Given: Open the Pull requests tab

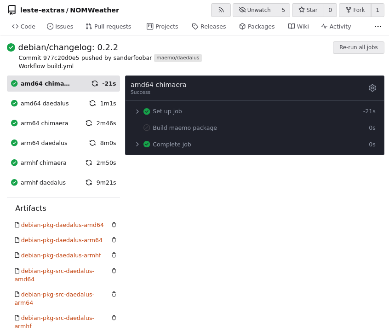Looking at the screenshot, I should pos(108,27).
